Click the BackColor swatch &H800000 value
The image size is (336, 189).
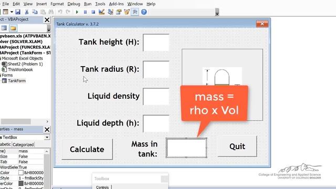31,173
